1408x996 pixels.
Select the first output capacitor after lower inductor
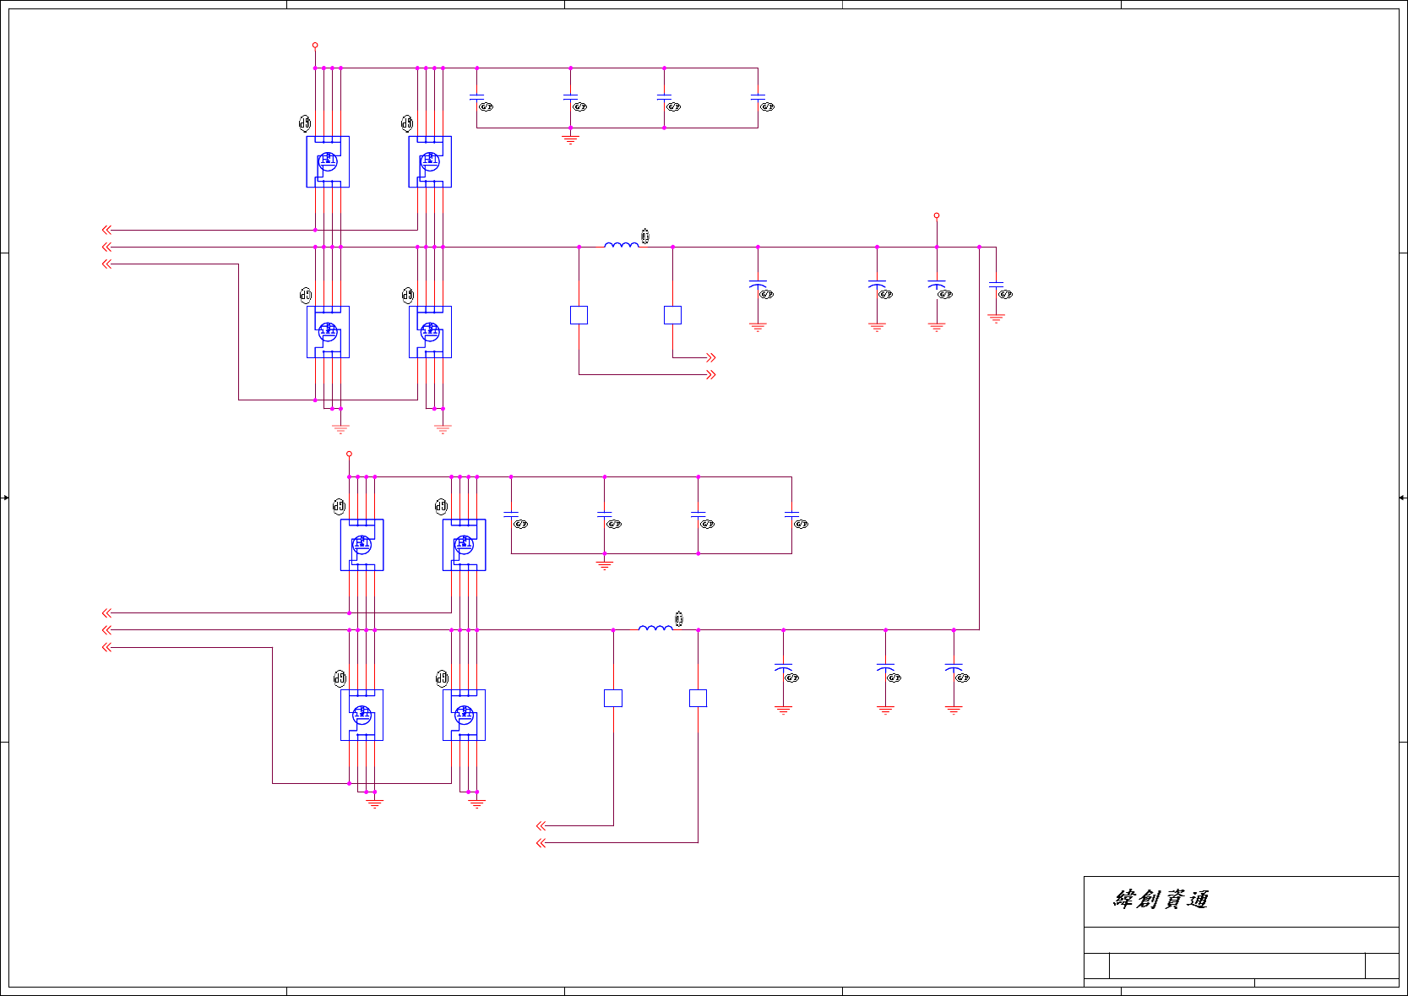(783, 667)
